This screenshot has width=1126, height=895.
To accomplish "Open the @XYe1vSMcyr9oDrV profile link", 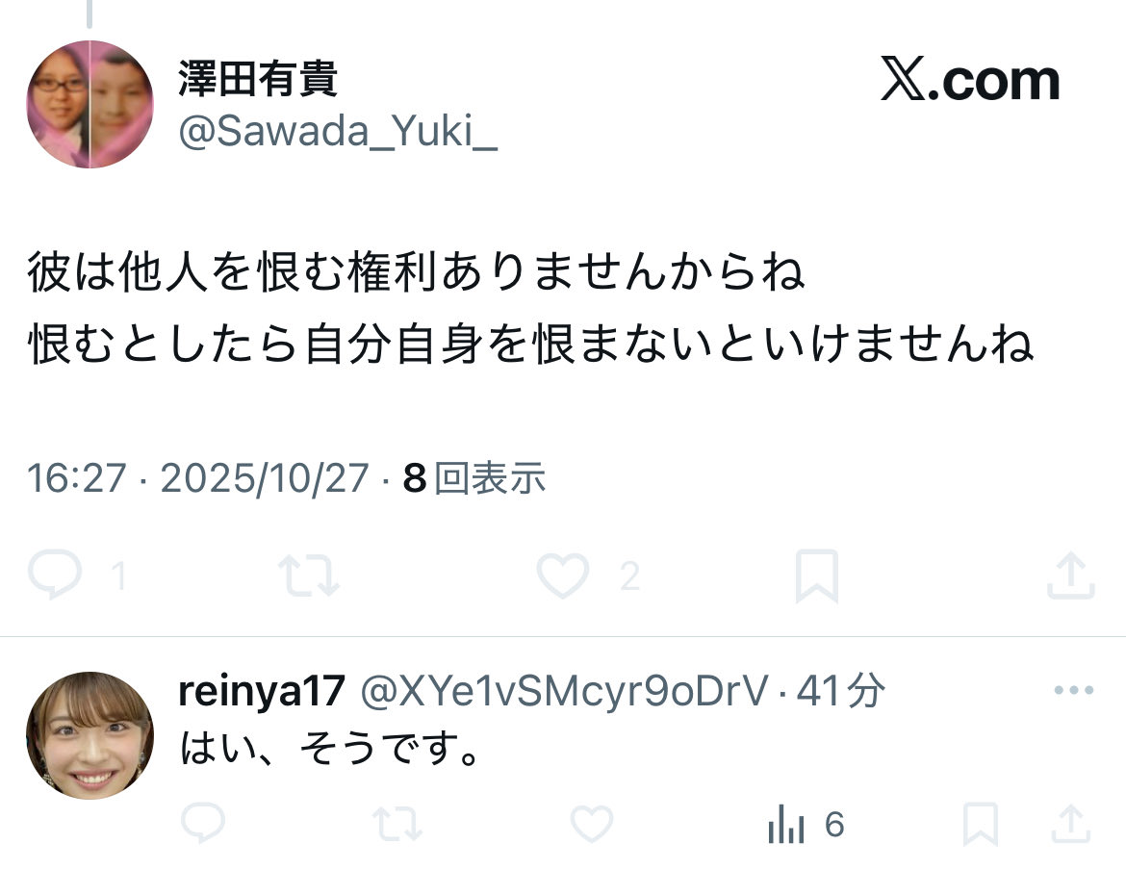I will point(564,691).
